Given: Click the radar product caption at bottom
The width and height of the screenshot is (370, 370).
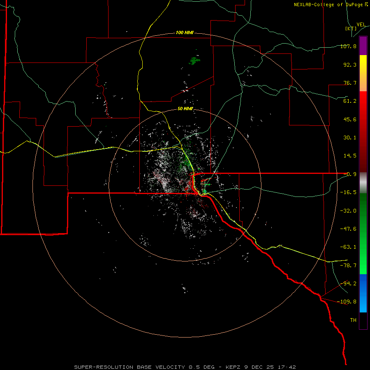Looking at the screenshot, I should pos(185,367).
